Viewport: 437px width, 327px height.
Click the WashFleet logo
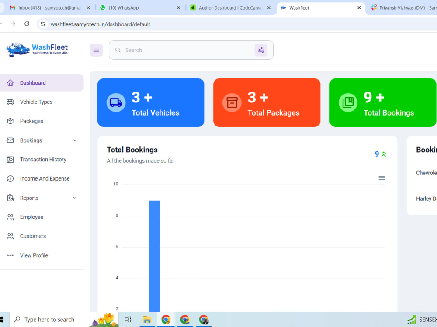point(37,50)
